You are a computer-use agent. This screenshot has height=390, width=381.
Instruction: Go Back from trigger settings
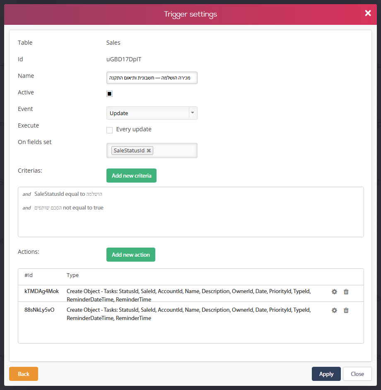tap(24, 374)
